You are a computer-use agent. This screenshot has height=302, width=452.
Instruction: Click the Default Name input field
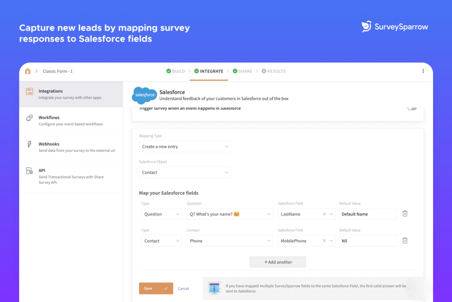[368, 214]
